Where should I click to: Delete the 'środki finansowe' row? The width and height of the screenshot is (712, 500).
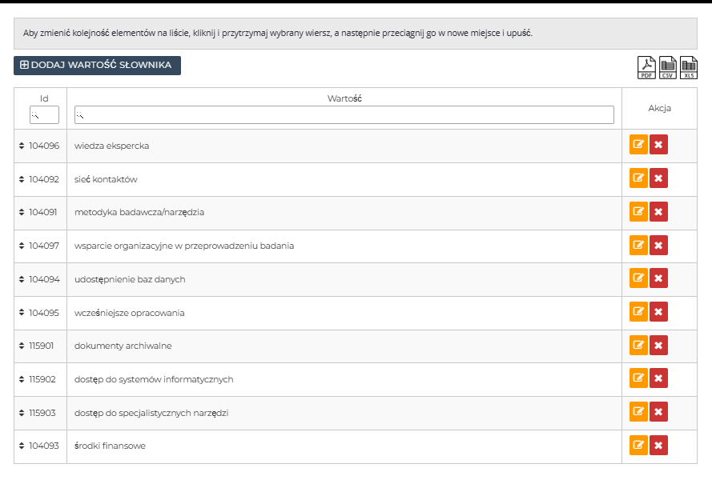click(658, 446)
